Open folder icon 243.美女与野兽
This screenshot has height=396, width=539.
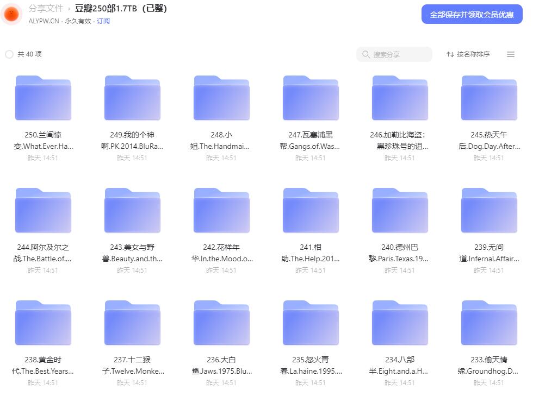click(132, 210)
